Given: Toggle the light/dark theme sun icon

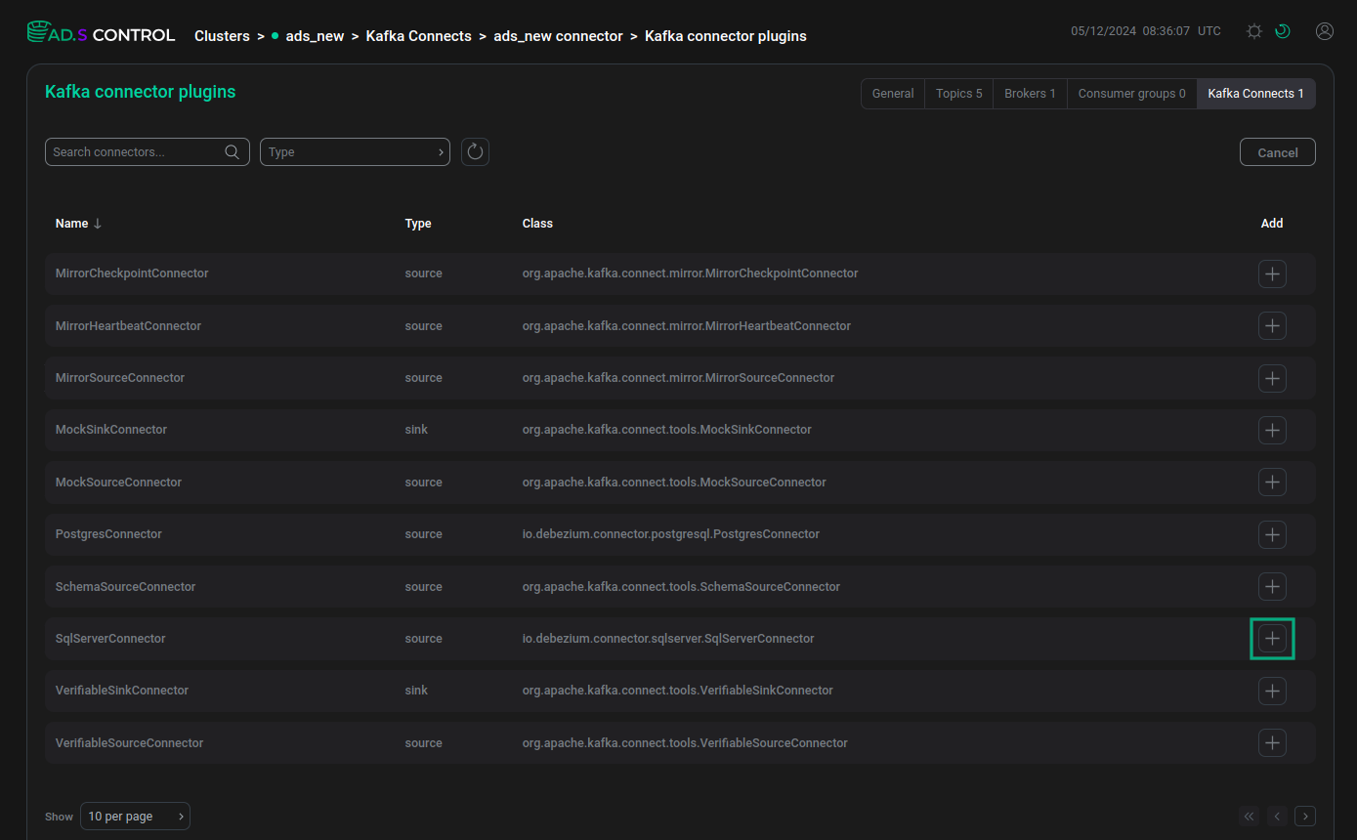Looking at the screenshot, I should pyautogui.click(x=1254, y=31).
